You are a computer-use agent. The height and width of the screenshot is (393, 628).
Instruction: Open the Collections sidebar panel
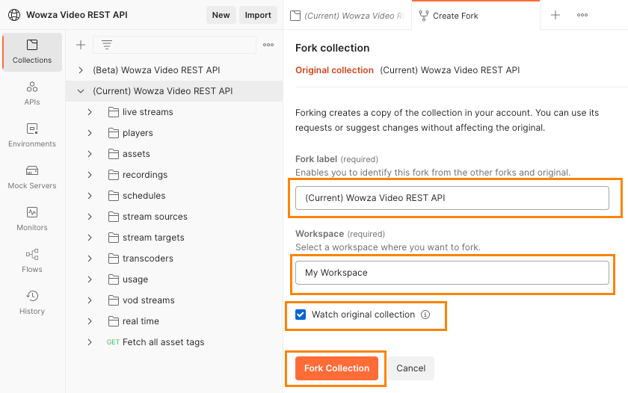pyautogui.click(x=32, y=52)
